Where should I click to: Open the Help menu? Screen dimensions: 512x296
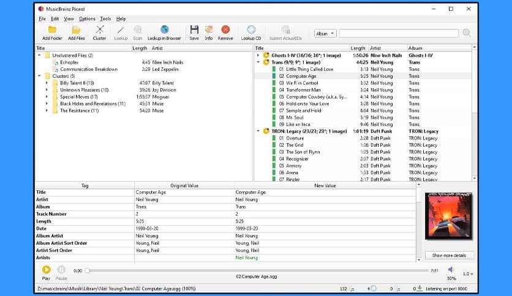[121, 19]
